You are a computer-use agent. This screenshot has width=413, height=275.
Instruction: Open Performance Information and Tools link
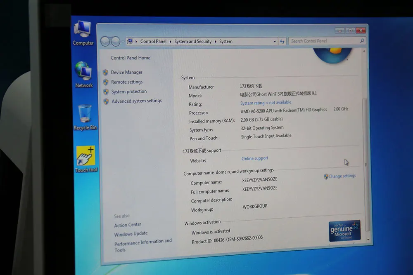coord(143,246)
